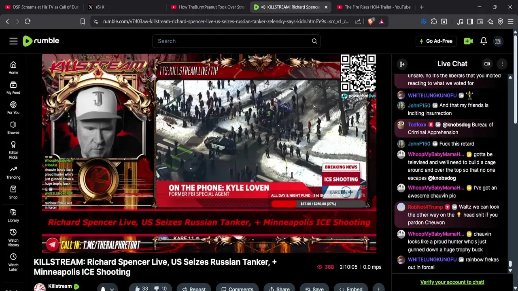Open My Feed in the sidebar
The height and width of the screenshot is (291, 518).
(x=13, y=88)
